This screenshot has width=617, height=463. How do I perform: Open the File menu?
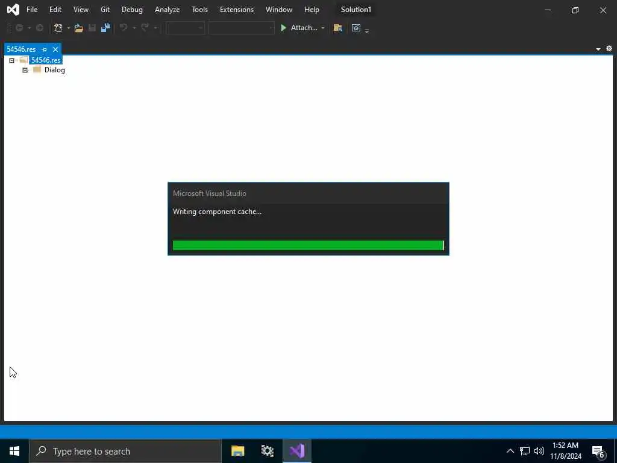[x=32, y=10]
